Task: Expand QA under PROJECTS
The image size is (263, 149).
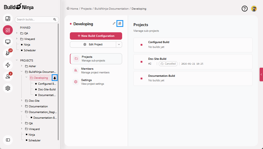Action: tap(22, 123)
